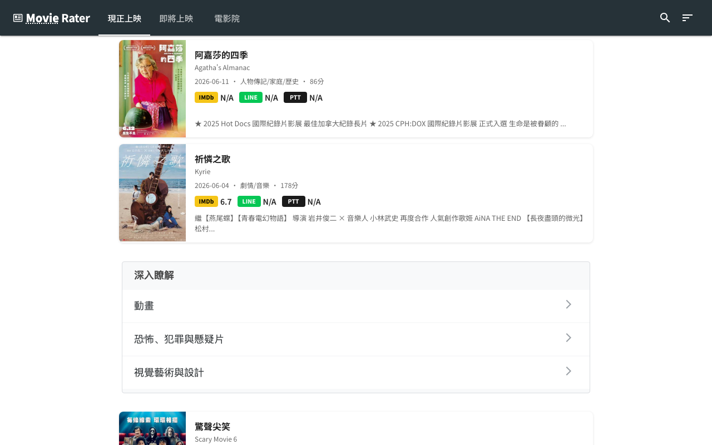Click the 阿嘉莎的四季 poster thumbnail
The image size is (712, 445).
coord(152,89)
